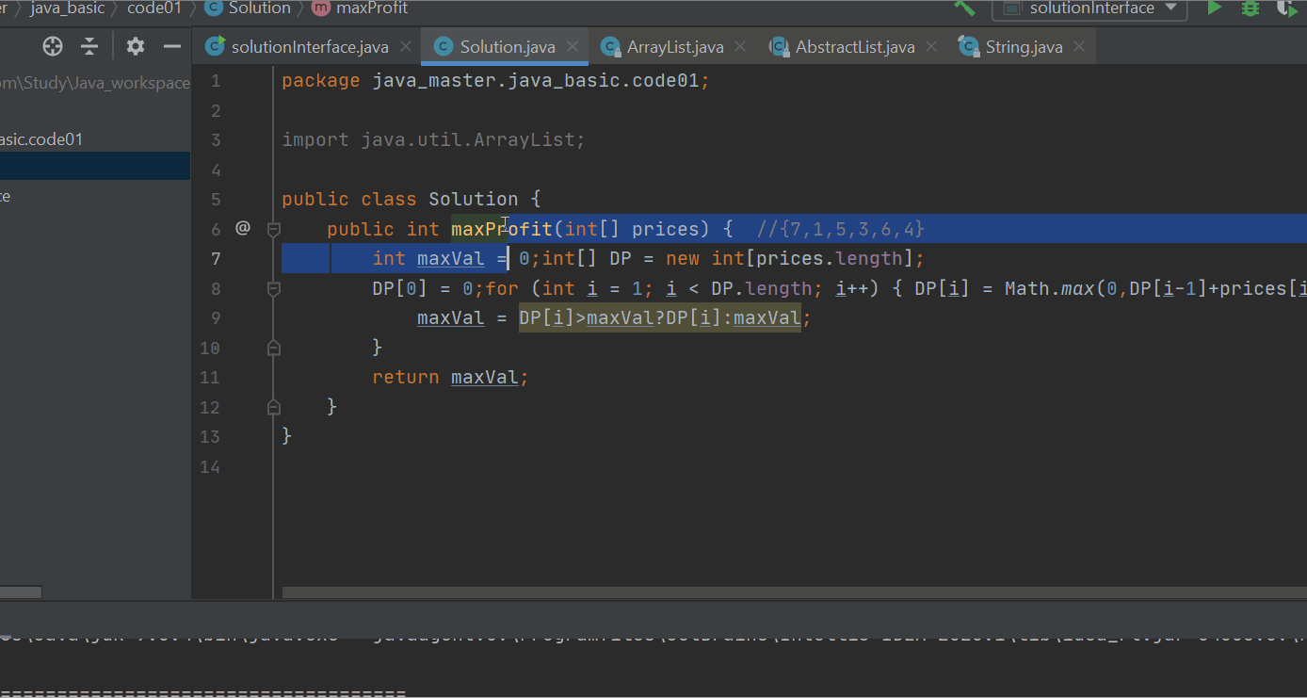
Task: Open the solutionInterface run configuration dropdown
Action: (1089, 8)
